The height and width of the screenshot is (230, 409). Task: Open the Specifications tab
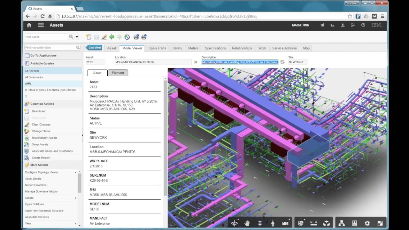(x=215, y=48)
